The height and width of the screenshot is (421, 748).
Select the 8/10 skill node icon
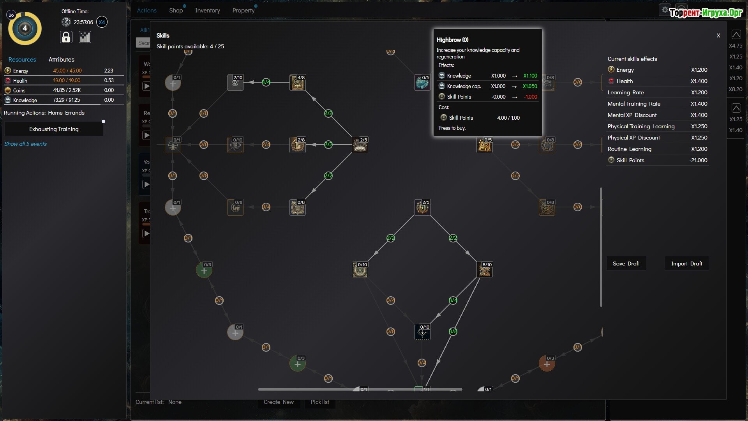(485, 270)
